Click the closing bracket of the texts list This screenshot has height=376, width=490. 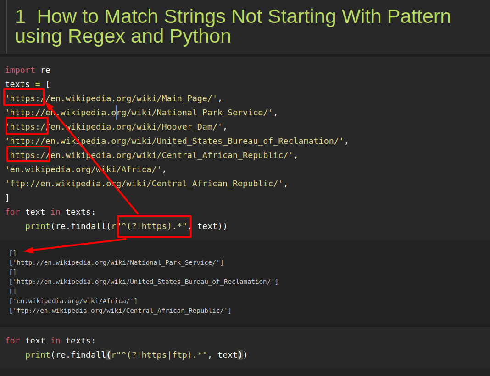point(8,197)
